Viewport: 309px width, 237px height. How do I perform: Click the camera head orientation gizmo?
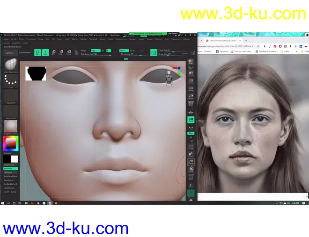click(x=169, y=78)
